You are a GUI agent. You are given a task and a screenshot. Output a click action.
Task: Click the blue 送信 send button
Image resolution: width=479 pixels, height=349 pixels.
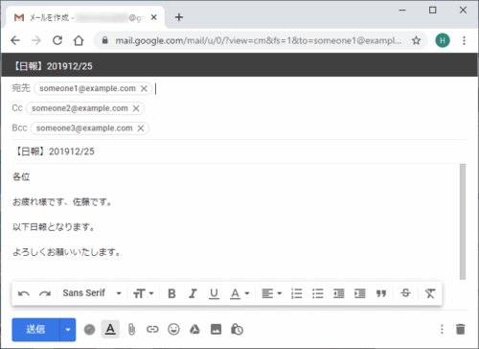35,330
